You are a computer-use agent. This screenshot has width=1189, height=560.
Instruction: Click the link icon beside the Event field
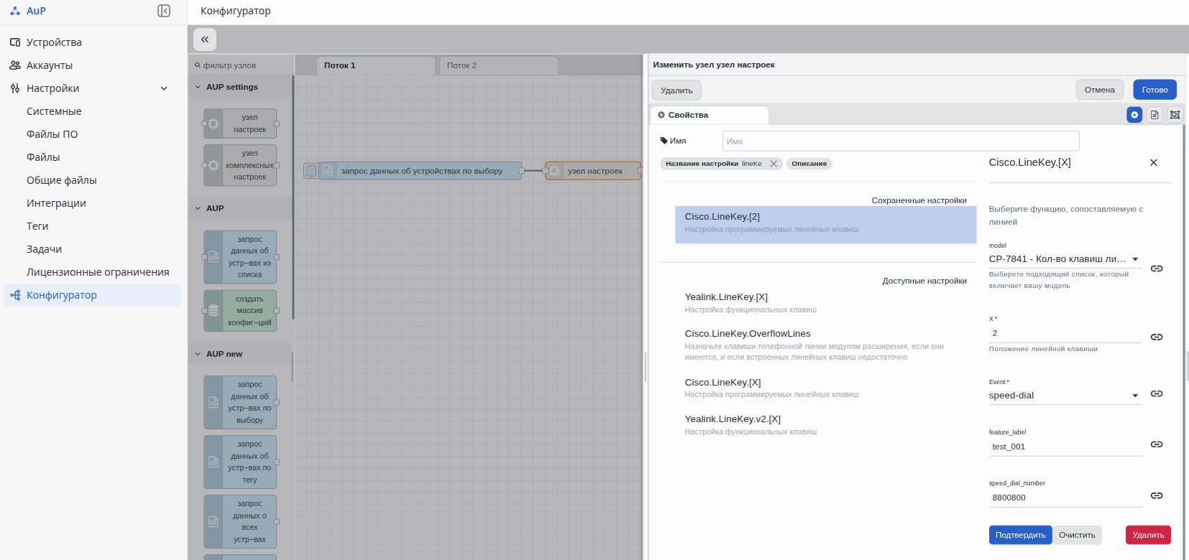point(1157,393)
